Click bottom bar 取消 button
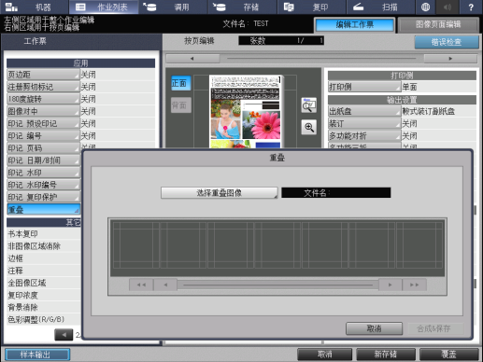This screenshot has width=483, height=362. 325,355
